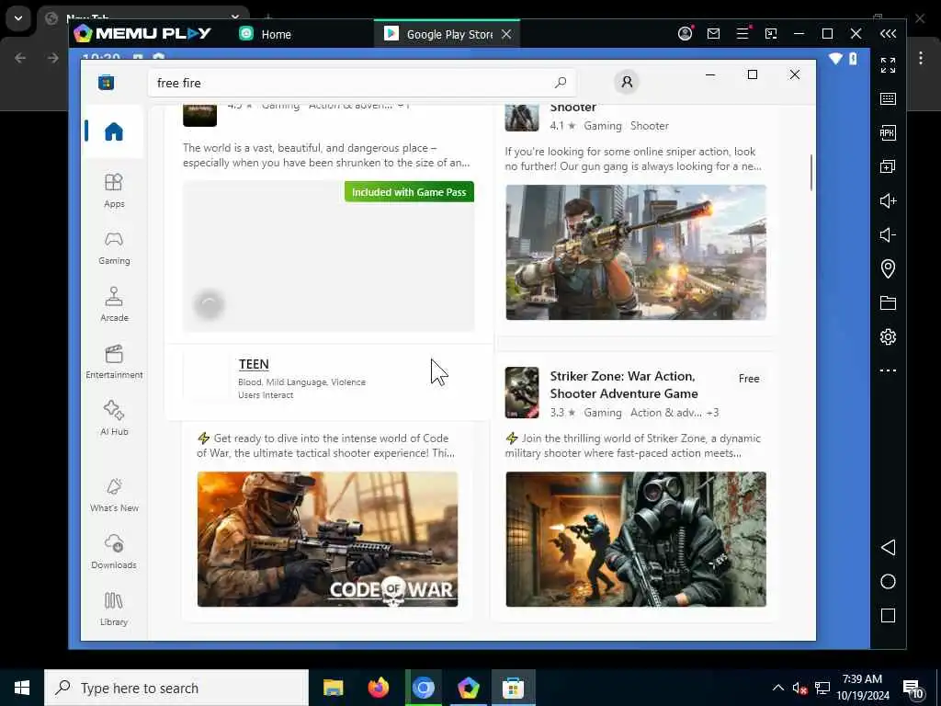Click the Free price label for Striker Zone
The image size is (941, 706).
click(749, 379)
